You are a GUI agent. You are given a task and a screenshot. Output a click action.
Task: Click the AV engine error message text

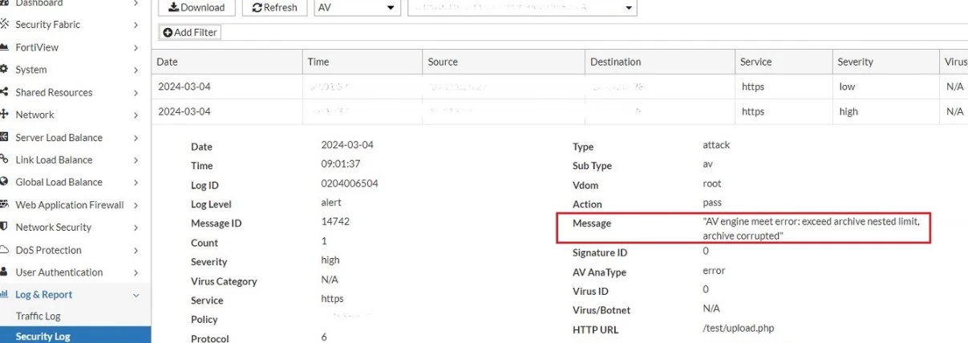(x=810, y=228)
